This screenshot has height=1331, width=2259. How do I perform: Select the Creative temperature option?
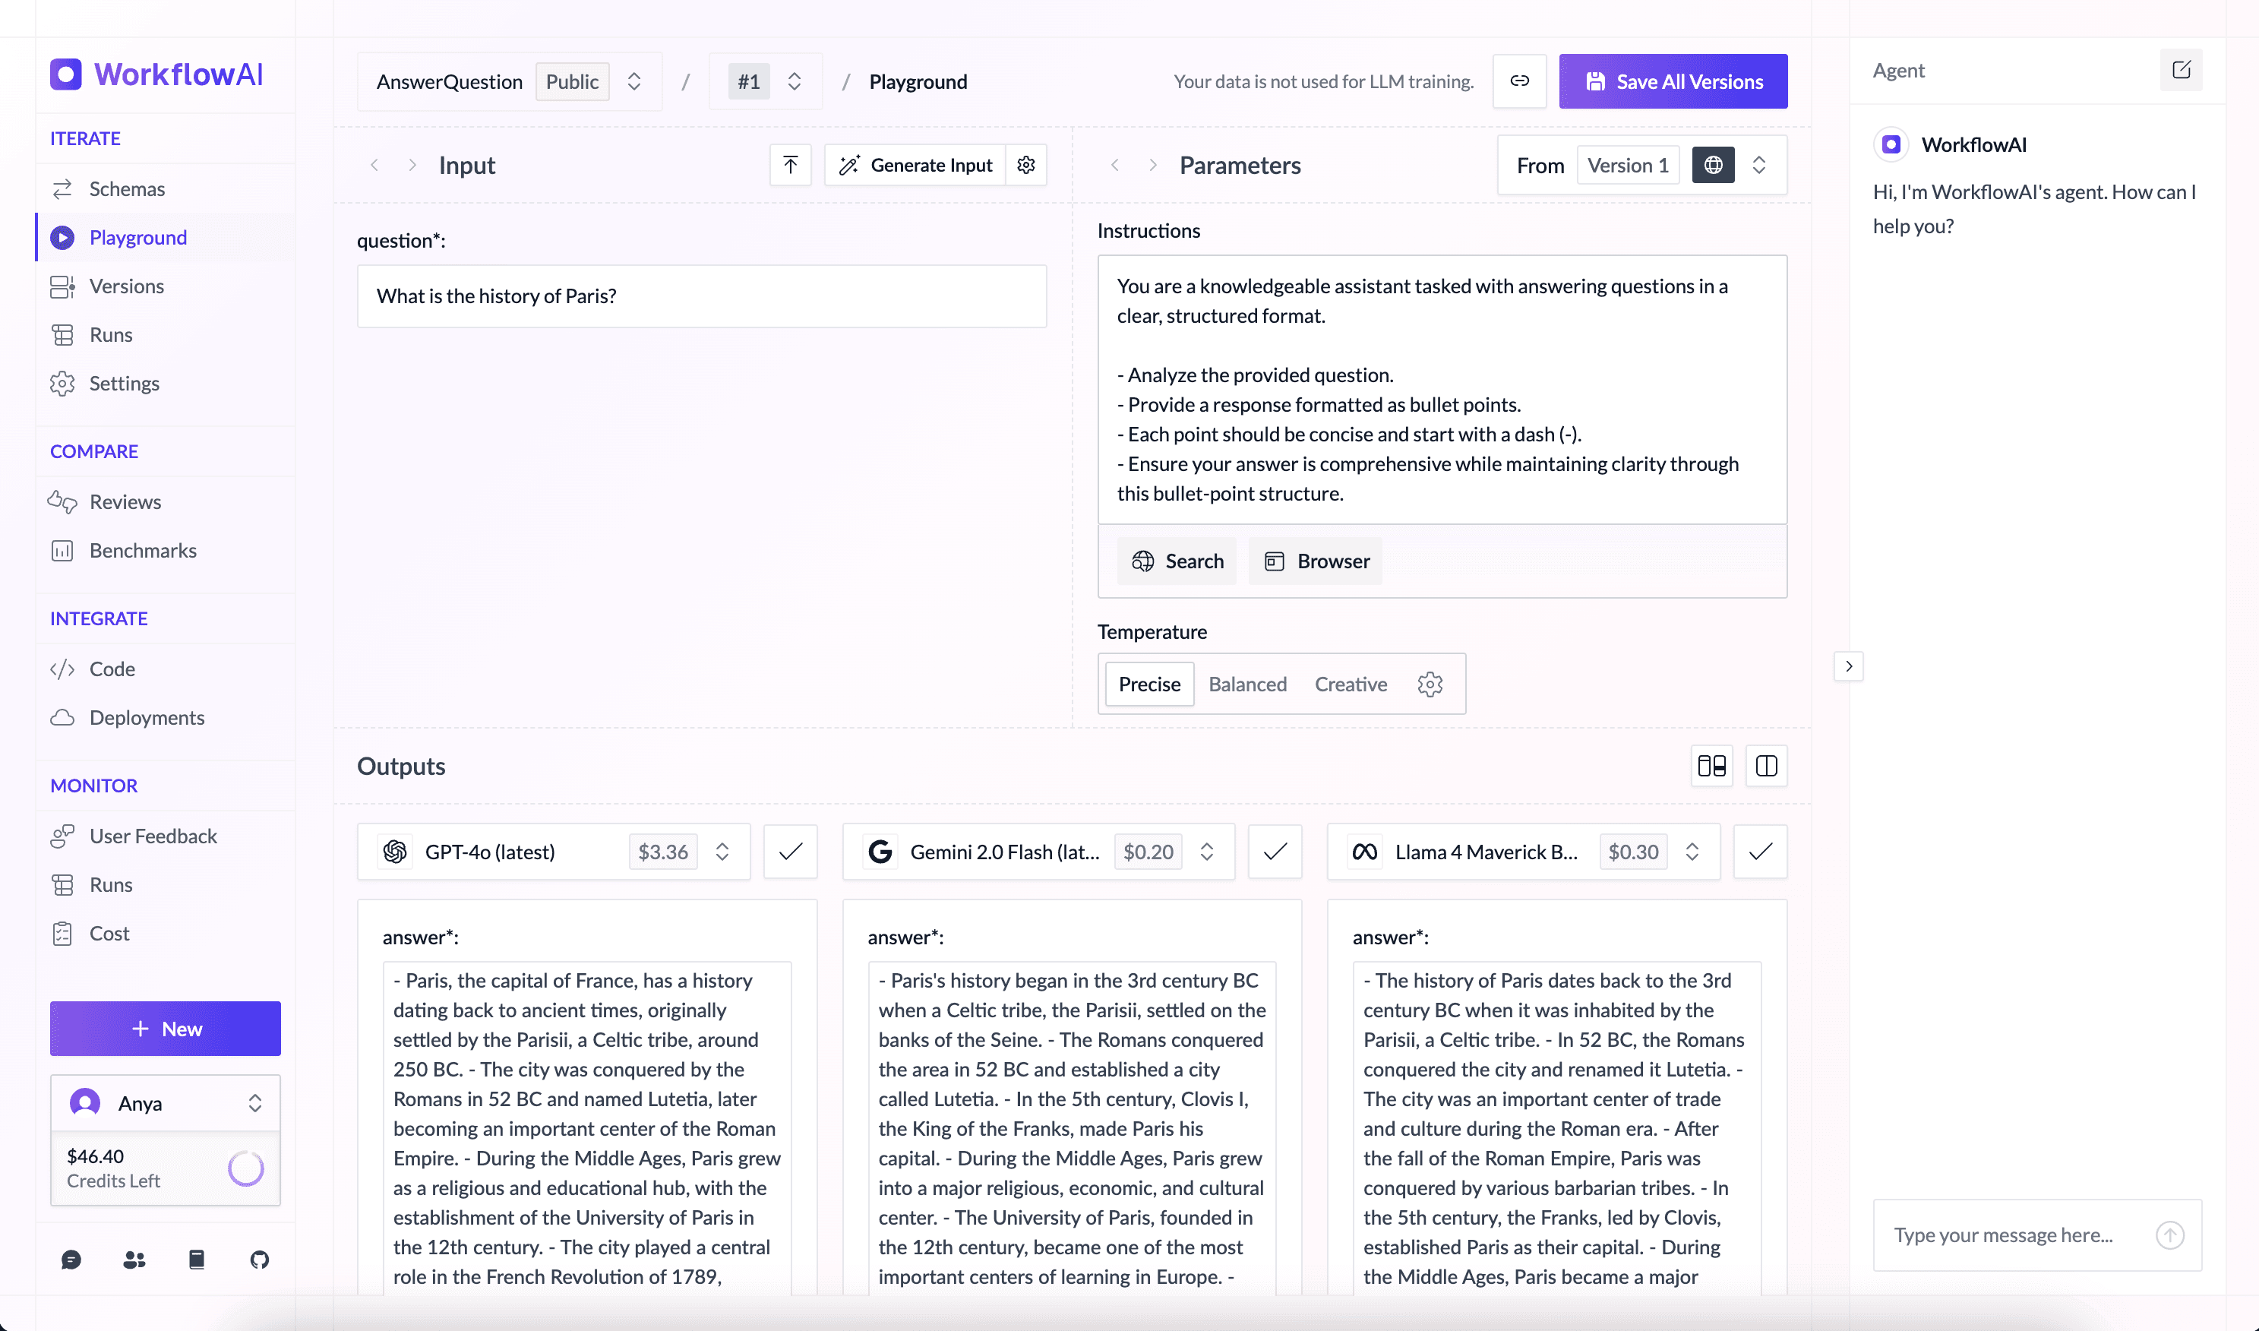pyautogui.click(x=1351, y=684)
